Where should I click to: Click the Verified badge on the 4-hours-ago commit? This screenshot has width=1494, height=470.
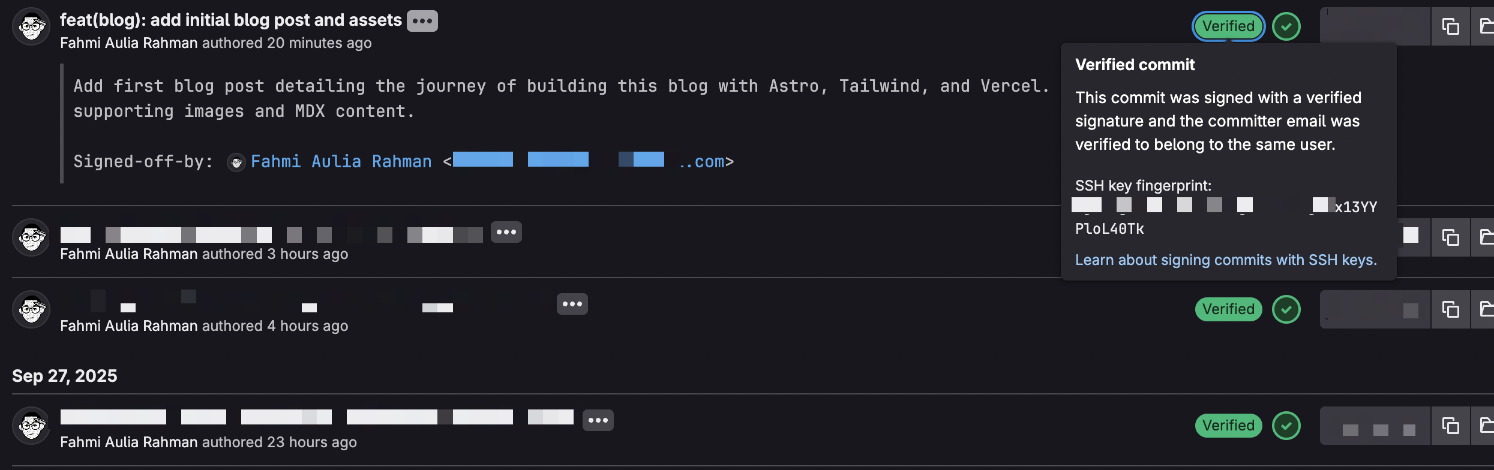(x=1228, y=309)
